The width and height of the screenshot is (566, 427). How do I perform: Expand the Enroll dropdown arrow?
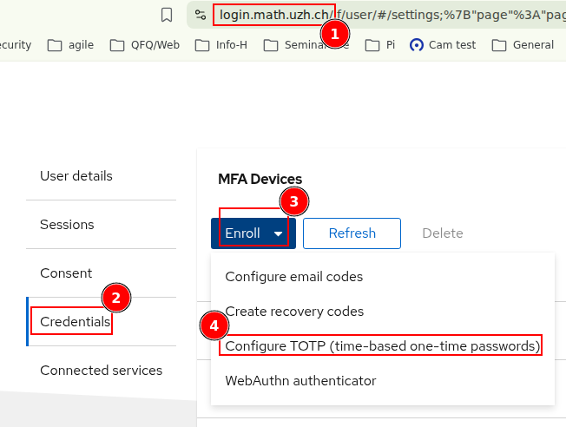coord(278,233)
